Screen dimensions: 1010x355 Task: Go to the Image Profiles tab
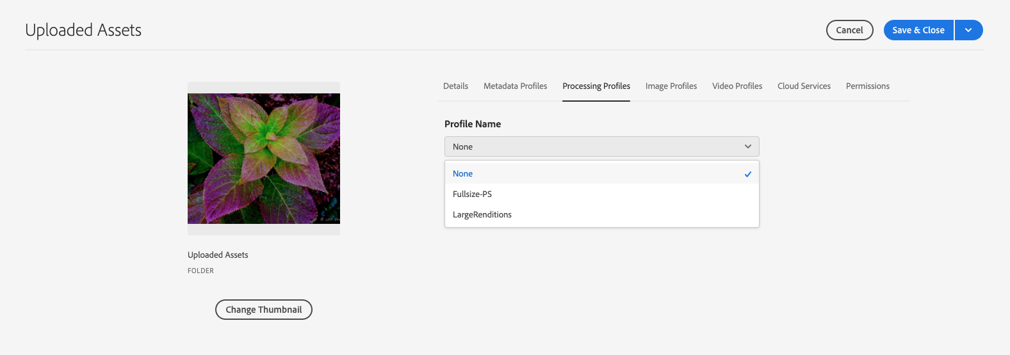671,86
